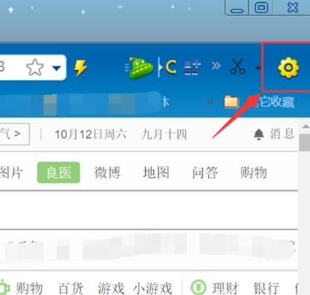Click the green UFO game icon

pos(139,69)
